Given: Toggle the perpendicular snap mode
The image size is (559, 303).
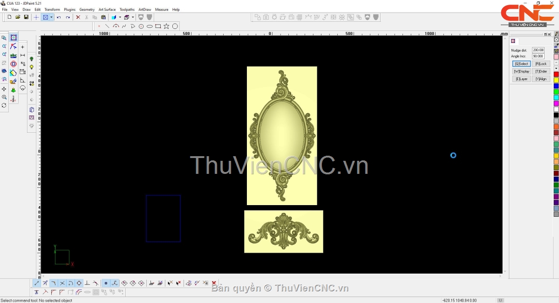Looking at the screenshot, I should (x=88, y=283).
